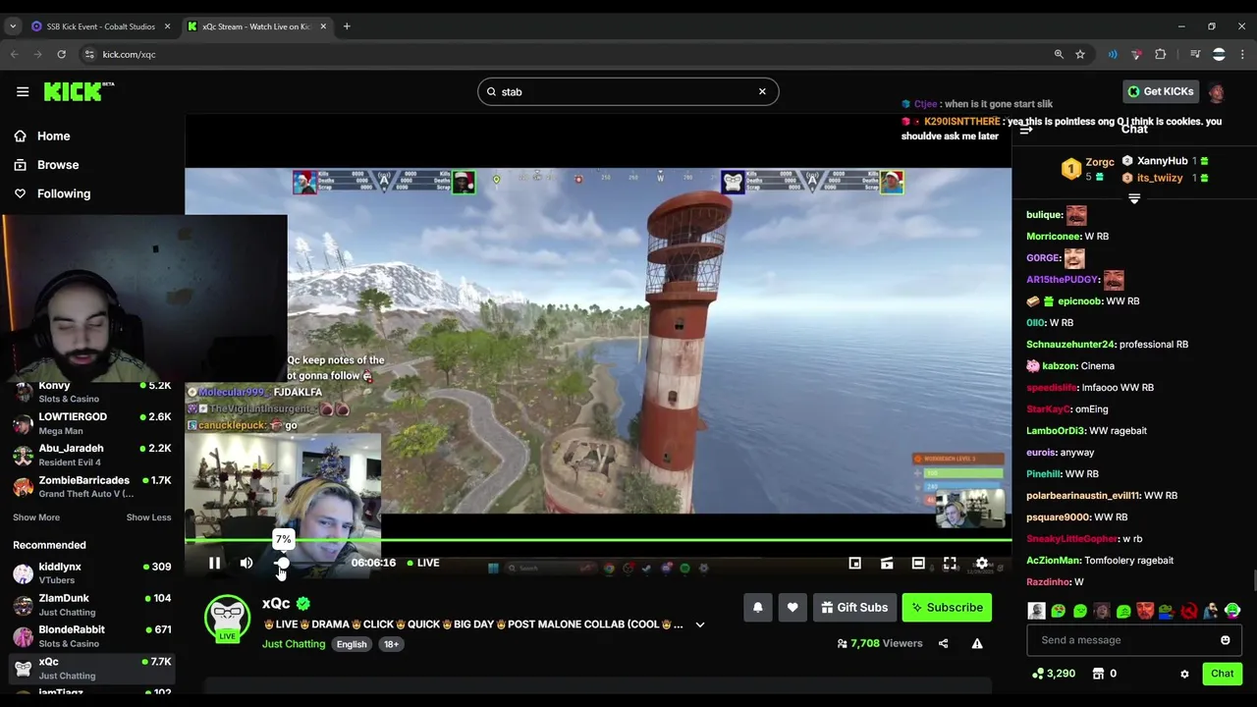
Task: Open LOWTIERGOD channel in the sidebar
Action: click(92, 423)
